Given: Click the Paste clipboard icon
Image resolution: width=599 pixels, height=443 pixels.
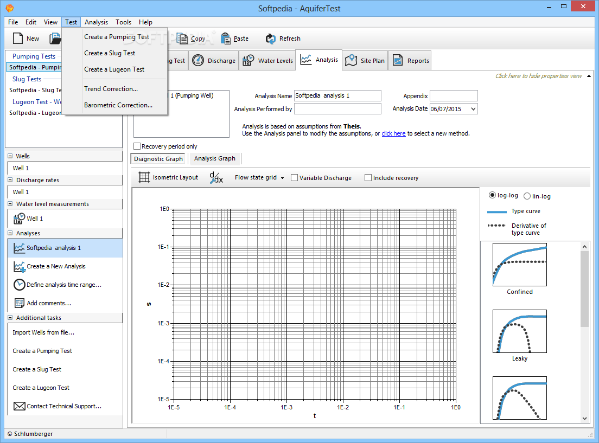Looking at the screenshot, I should [x=225, y=38].
